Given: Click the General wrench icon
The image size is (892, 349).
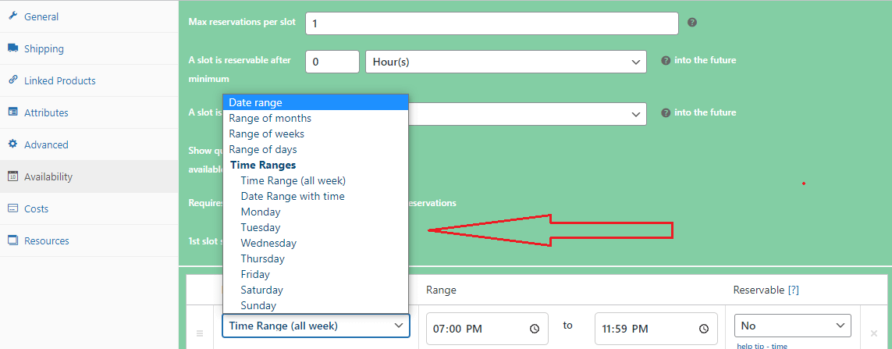Looking at the screenshot, I should coord(12,16).
